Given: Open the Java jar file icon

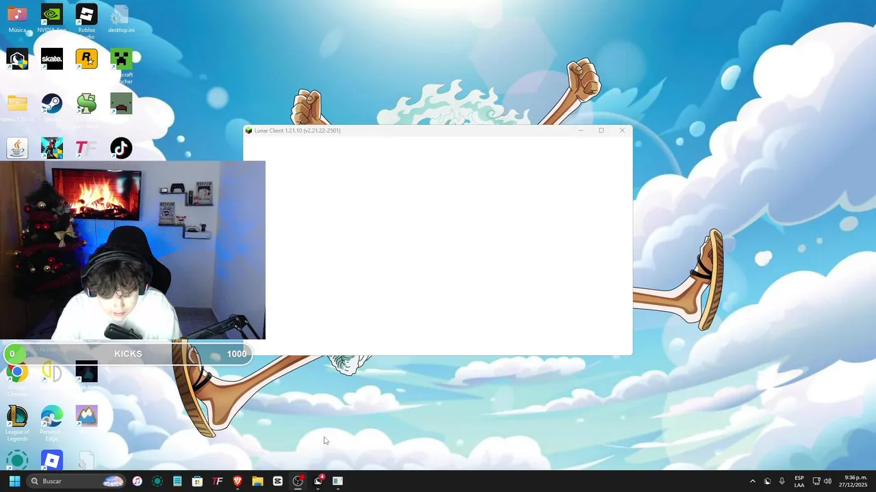Looking at the screenshot, I should pyautogui.click(x=17, y=148).
